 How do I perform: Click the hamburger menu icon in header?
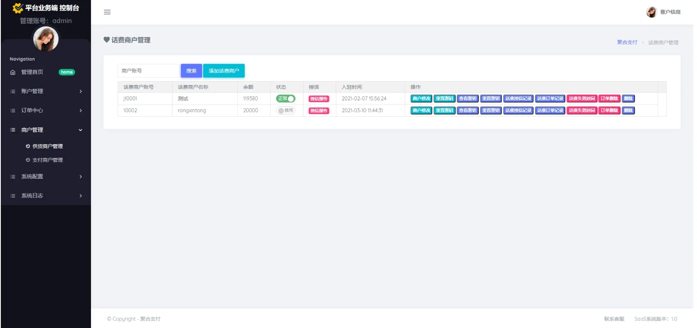point(107,12)
